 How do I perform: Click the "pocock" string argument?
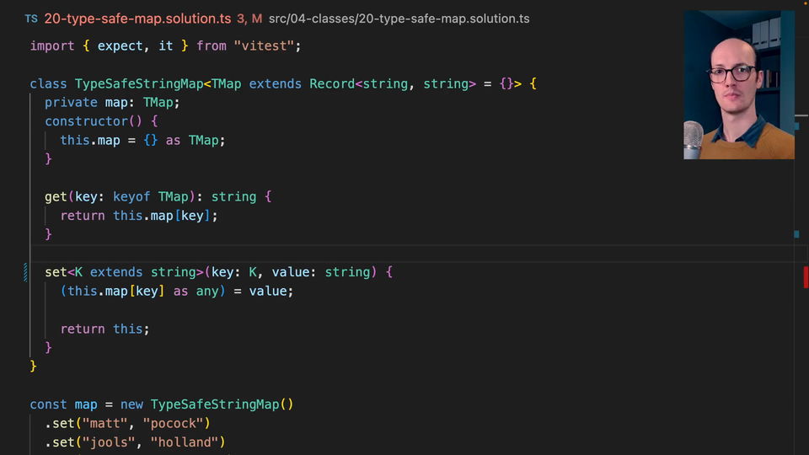(176, 423)
